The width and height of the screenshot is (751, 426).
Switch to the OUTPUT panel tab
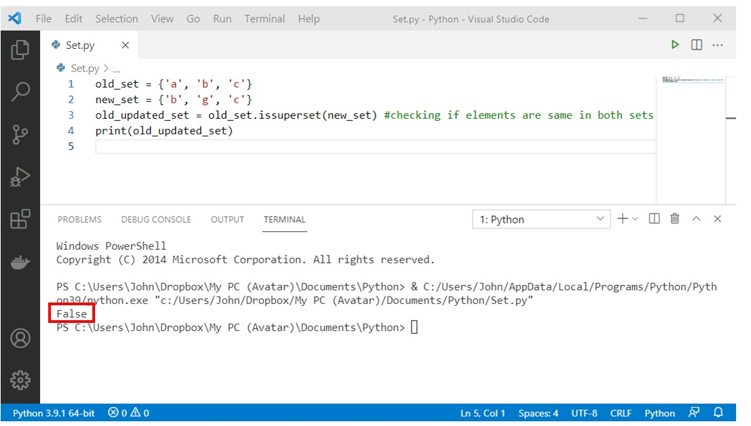tap(227, 219)
